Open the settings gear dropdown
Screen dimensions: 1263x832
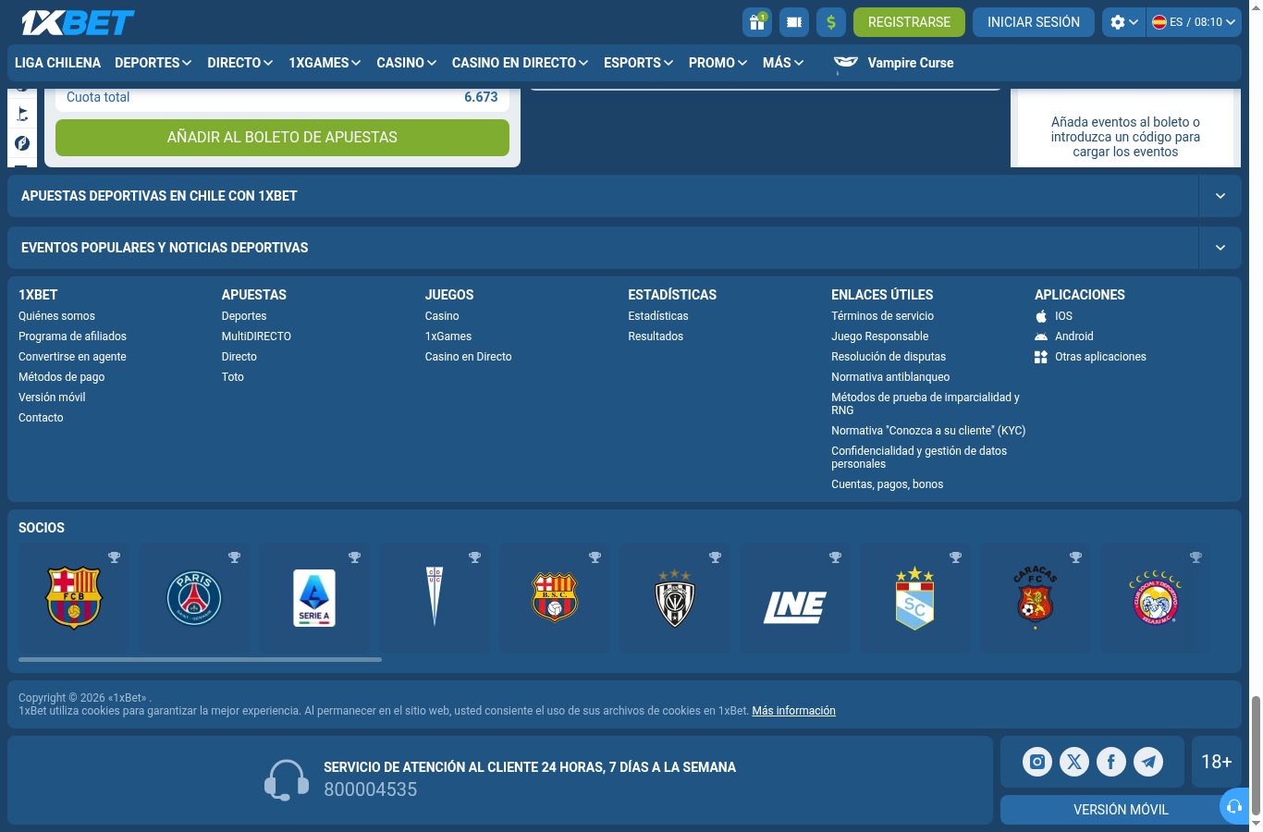pos(1123,22)
